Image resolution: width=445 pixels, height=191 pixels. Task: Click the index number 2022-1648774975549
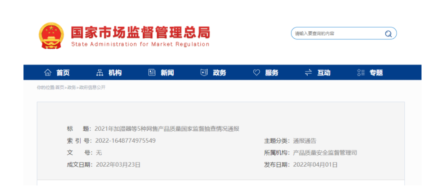click(x=125, y=140)
